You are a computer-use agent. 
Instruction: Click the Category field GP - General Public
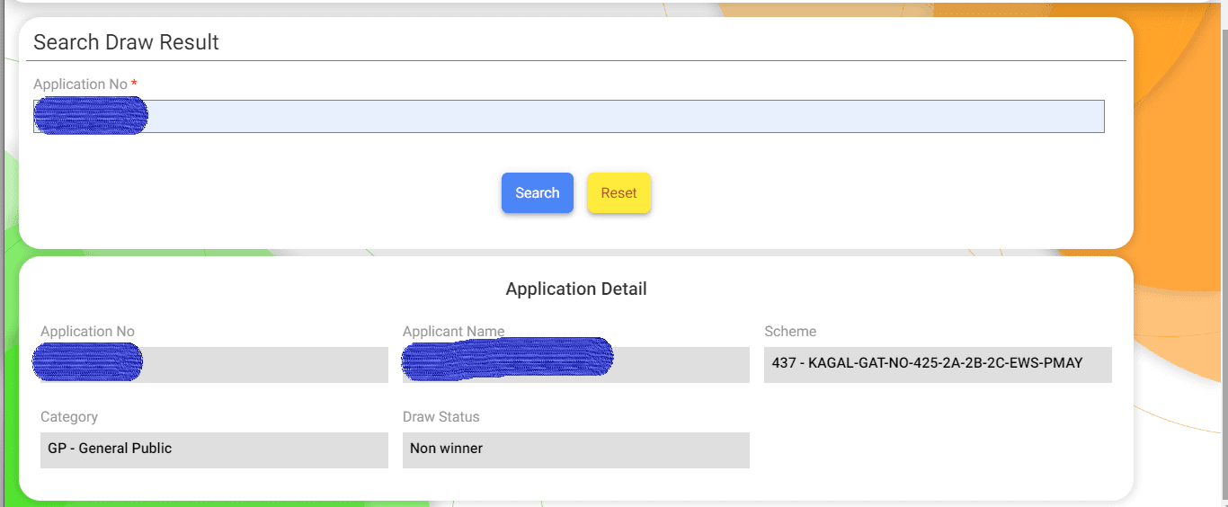(214, 449)
